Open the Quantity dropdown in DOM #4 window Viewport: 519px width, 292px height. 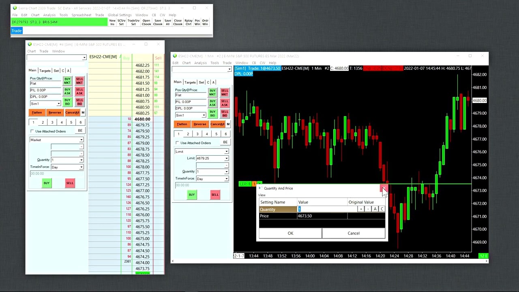81,160
